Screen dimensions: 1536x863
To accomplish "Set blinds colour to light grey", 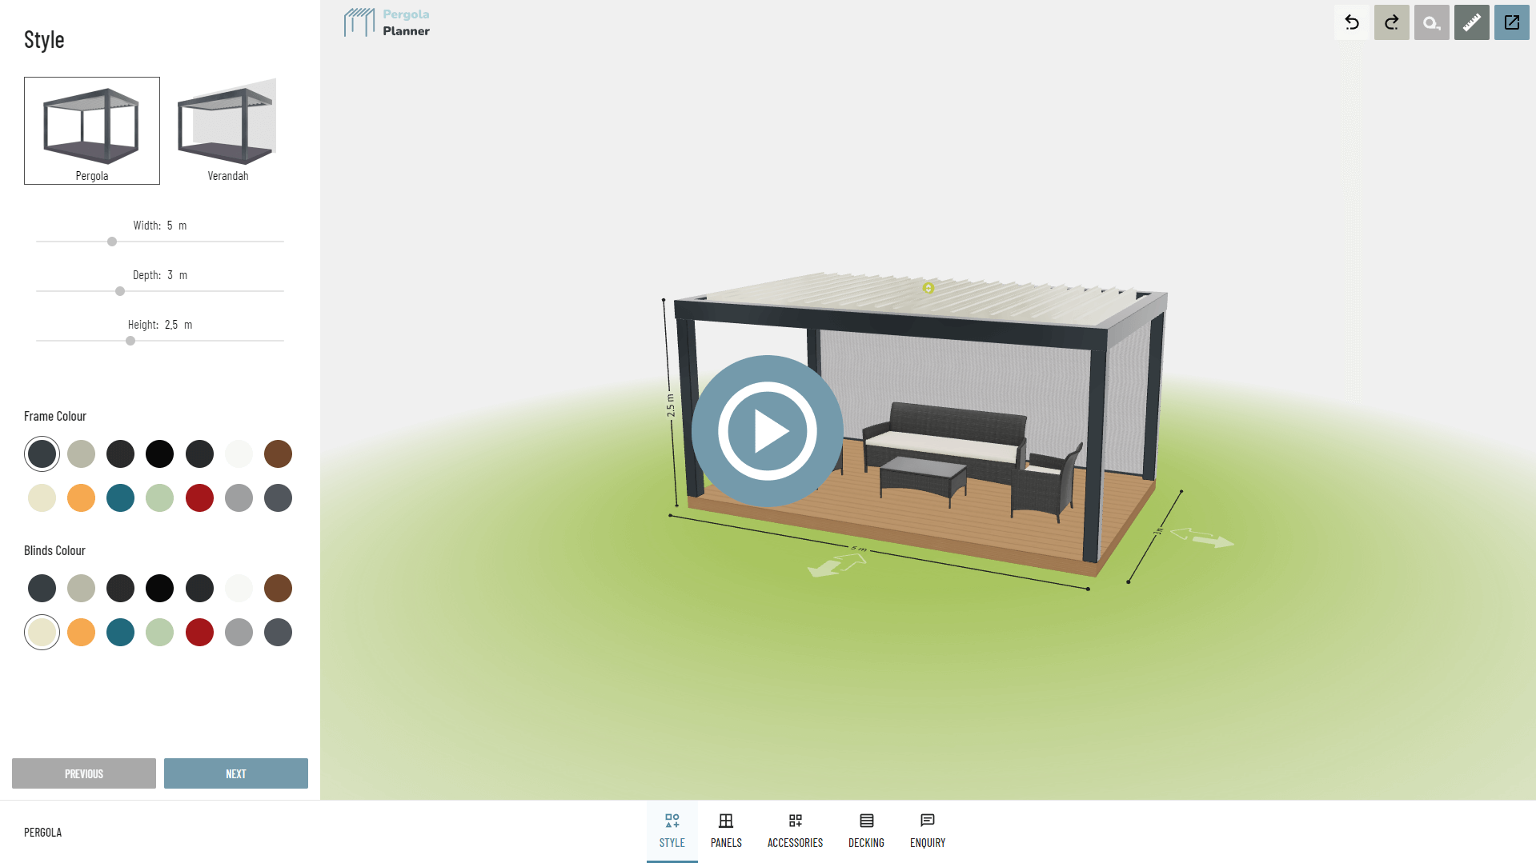I will (x=239, y=633).
